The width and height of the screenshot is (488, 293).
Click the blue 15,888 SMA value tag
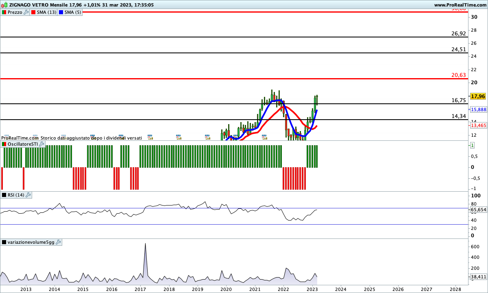[x=478, y=109]
